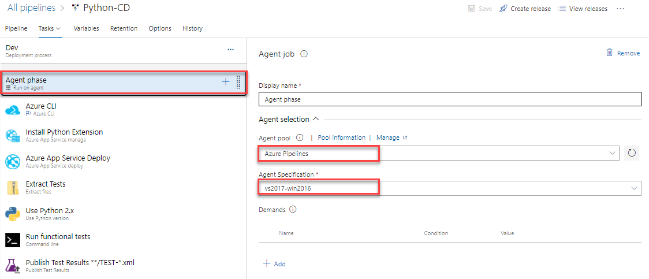
Task: Open the top-right more options ellipsis
Action: click(620, 8)
